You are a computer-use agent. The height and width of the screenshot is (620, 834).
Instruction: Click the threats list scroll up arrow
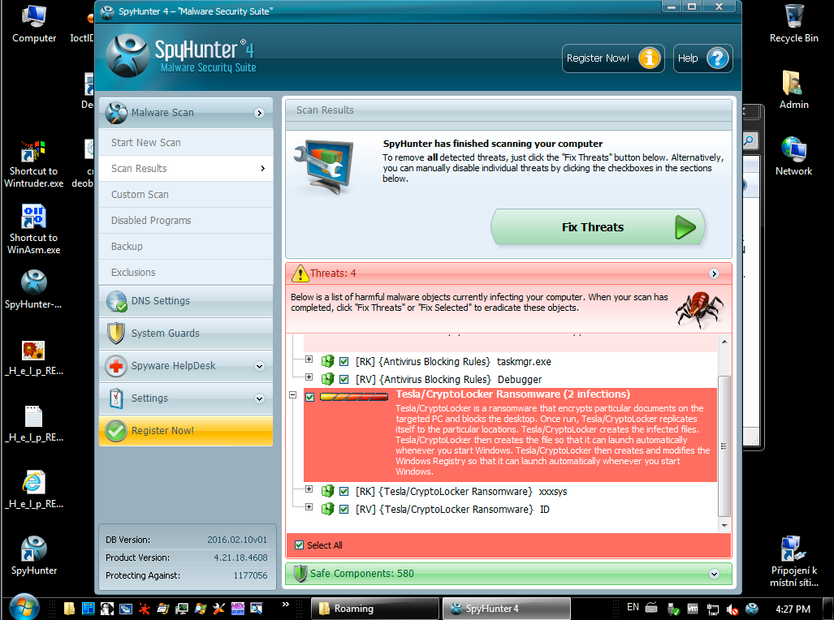(x=724, y=342)
